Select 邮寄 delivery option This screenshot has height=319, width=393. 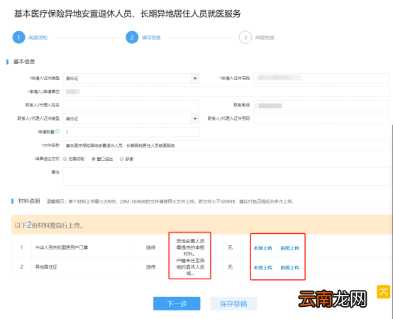pos(121,159)
